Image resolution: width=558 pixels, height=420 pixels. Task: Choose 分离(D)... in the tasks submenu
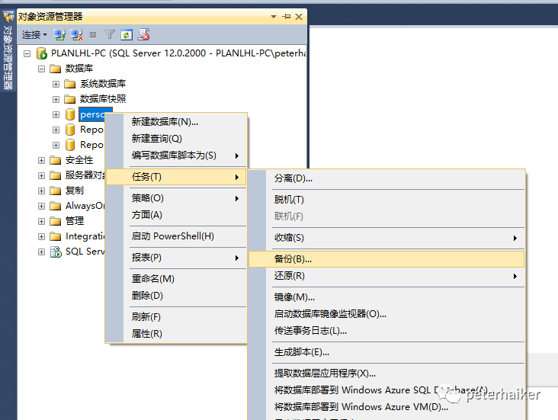coord(386,178)
